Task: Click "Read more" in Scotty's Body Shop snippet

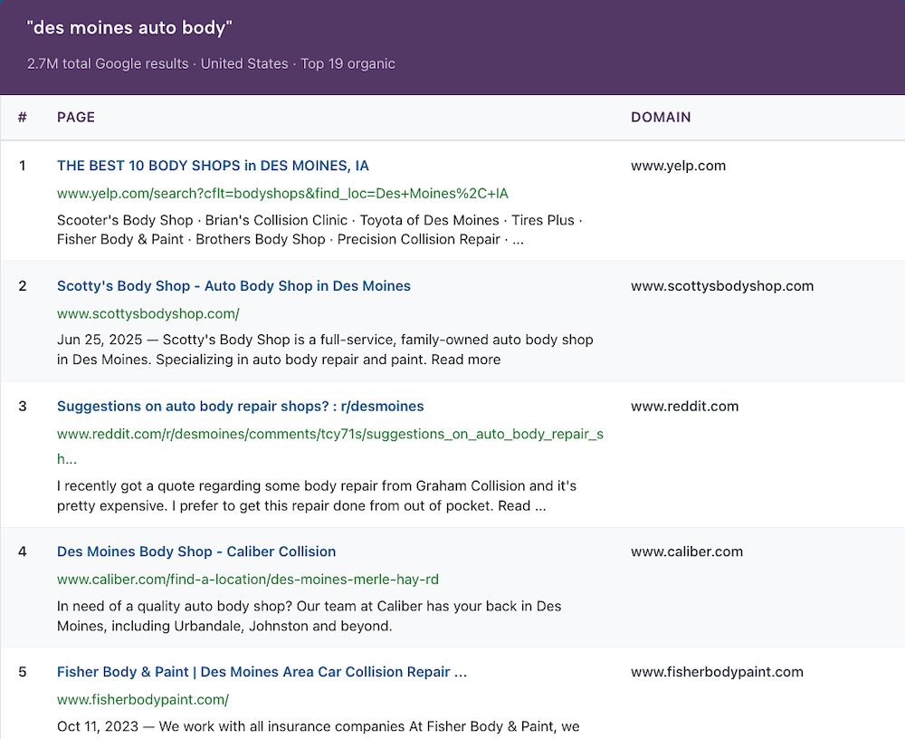Action: pyautogui.click(x=465, y=360)
